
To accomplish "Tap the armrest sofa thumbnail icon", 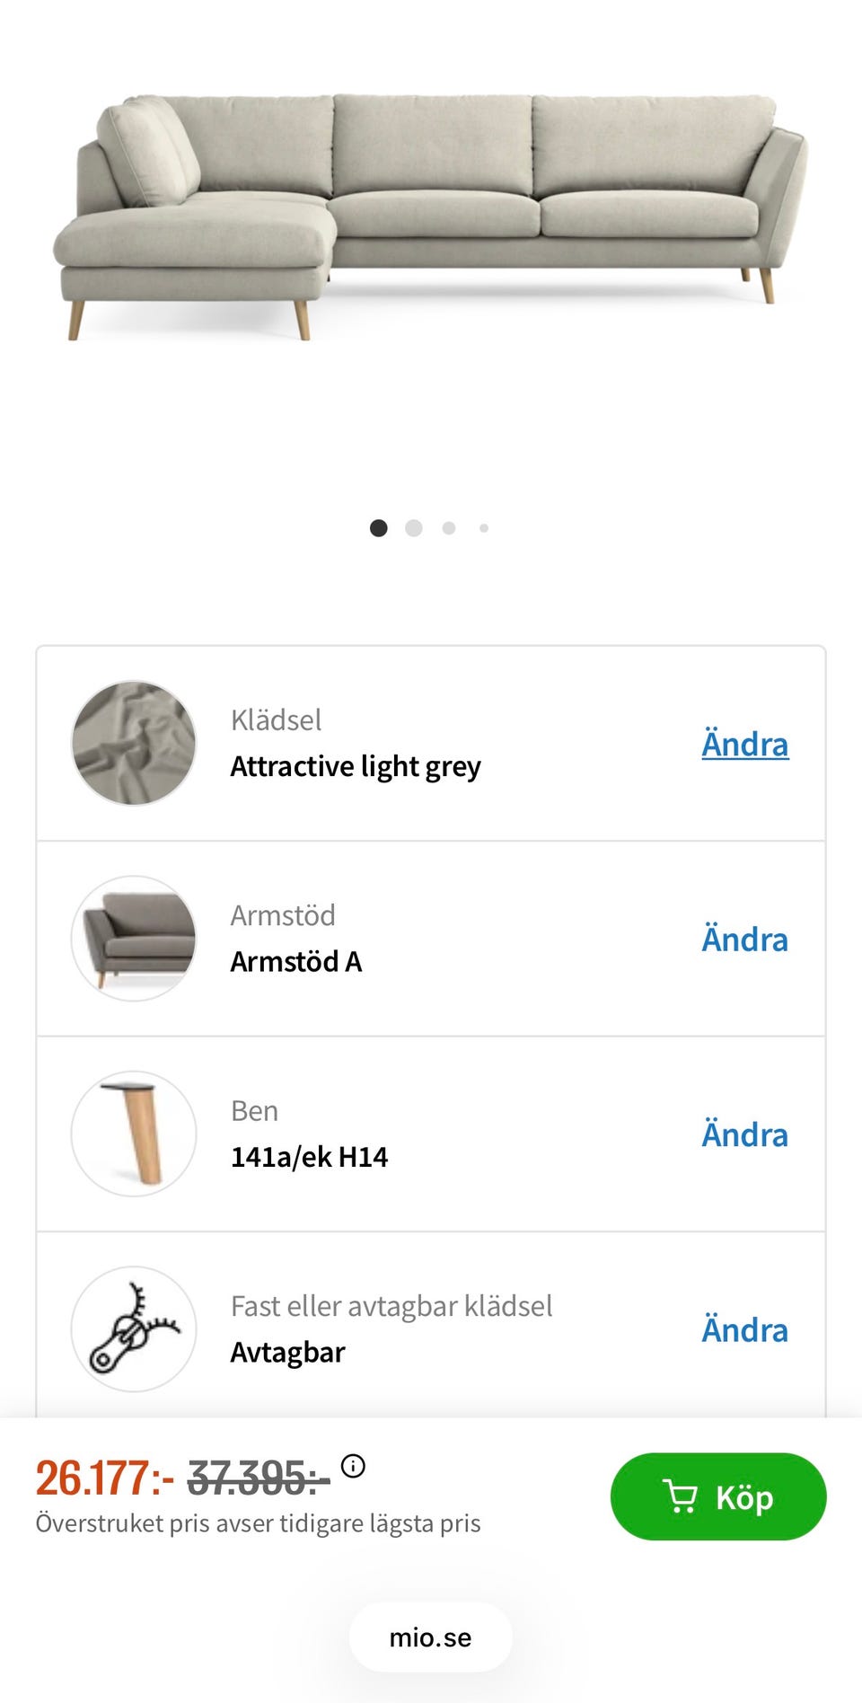I will coord(134,939).
